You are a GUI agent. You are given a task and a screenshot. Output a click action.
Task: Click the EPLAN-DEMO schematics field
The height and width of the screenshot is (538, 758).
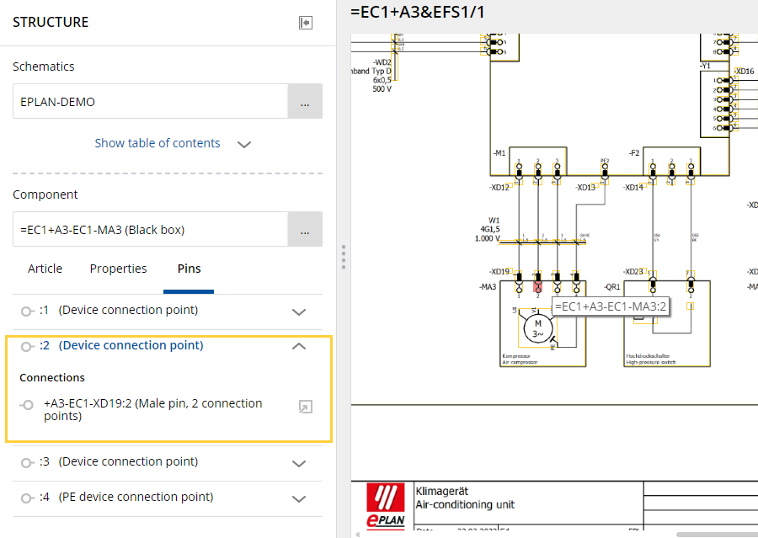click(151, 102)
